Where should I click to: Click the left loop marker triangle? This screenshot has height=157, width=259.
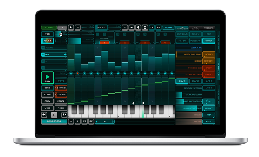[x=133, y=103]
